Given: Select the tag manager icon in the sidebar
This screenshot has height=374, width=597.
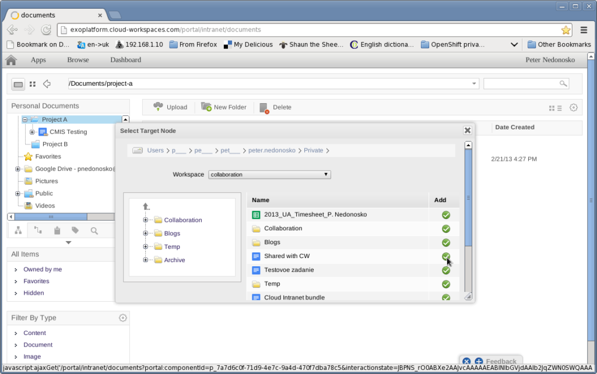Looking at the screenshot, I should [75, 230].
